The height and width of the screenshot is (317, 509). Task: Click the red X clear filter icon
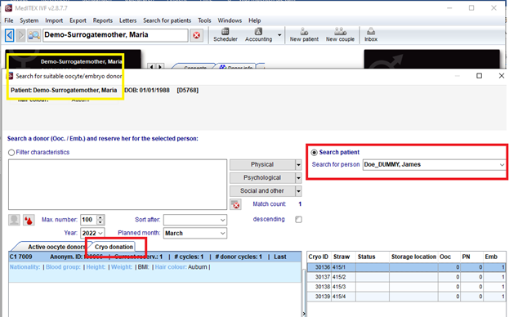click(x=235, y=205)
